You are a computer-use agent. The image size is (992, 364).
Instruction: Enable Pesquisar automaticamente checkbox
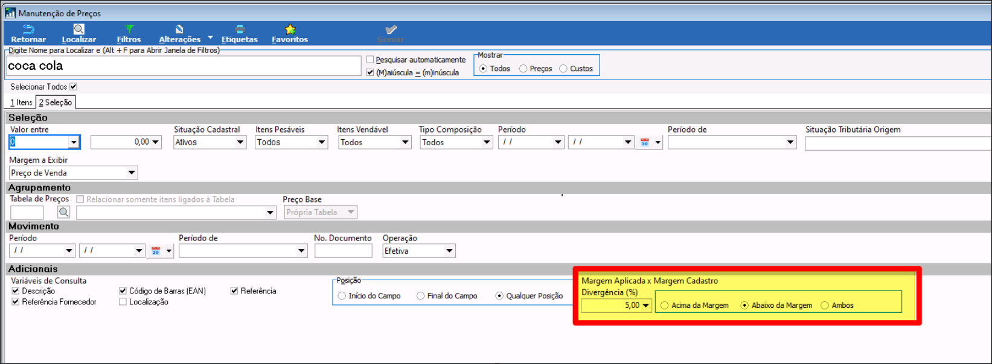[x=370, y=60]
